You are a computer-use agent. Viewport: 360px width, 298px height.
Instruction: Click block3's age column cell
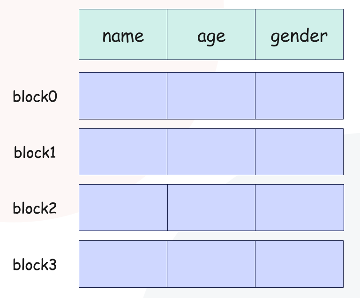211,264
